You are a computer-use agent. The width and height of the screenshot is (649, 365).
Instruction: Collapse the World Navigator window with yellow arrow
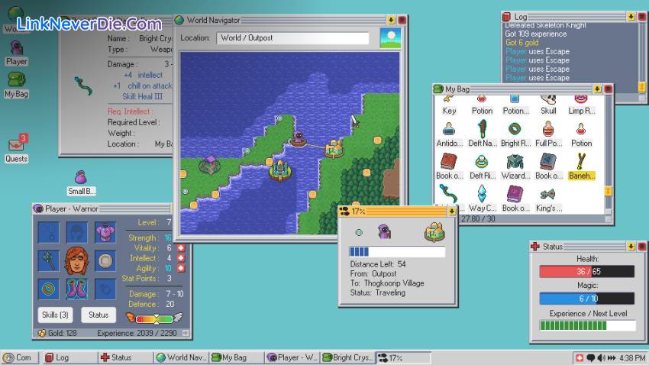tap(391, 20)
